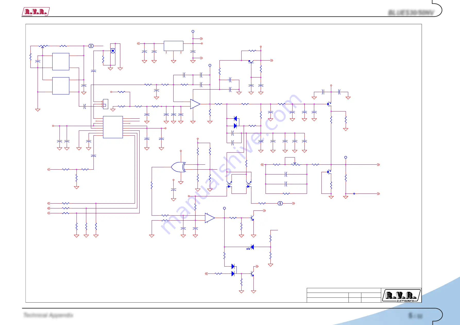The image size is (460, 325).
Task: Select the trimmer resistor in the right feedback network
Action: [295, 164]
